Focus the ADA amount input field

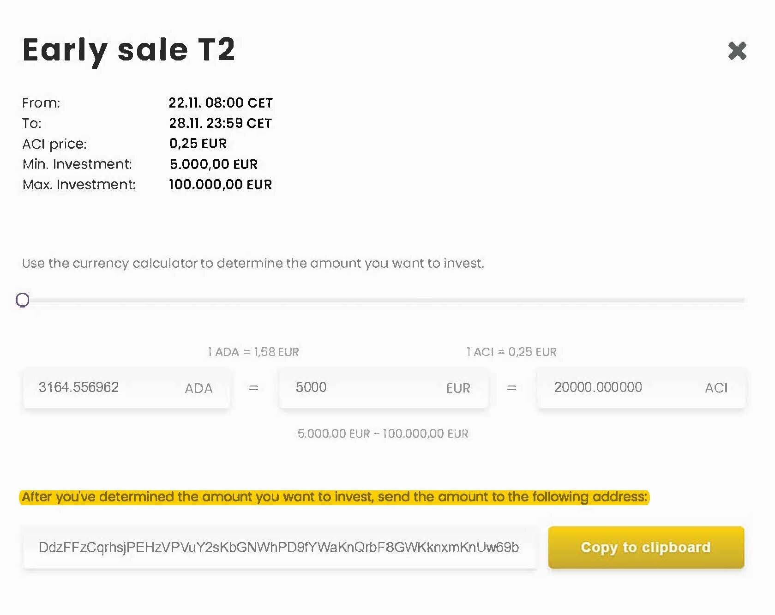[x=106, y=387]
